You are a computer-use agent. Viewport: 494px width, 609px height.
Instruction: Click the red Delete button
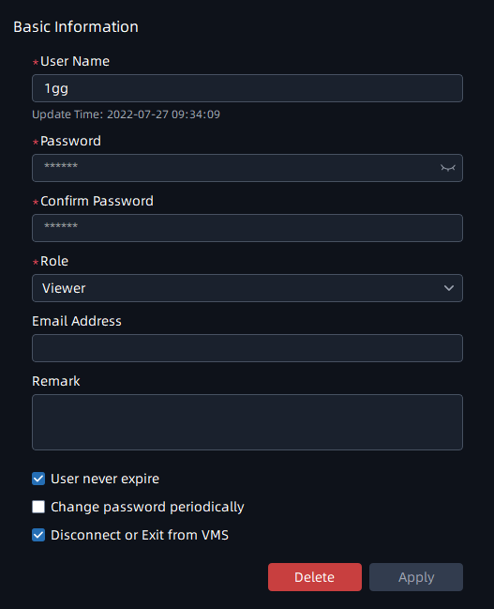pos(315,577)
